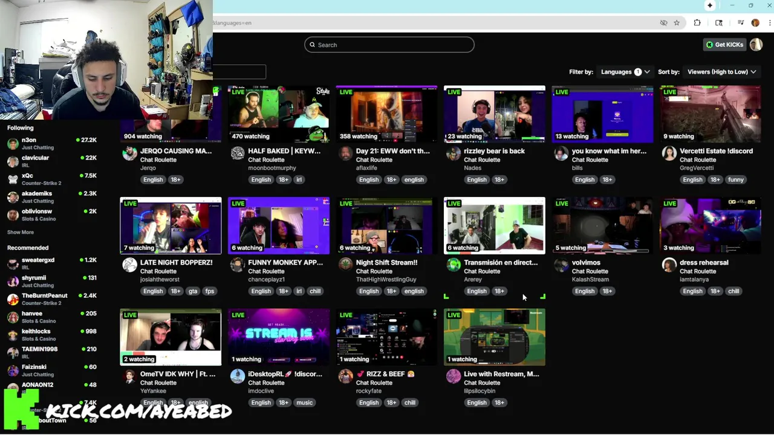
Task: Open rizzley bear is back stream title
Action: tap(494, 151)
